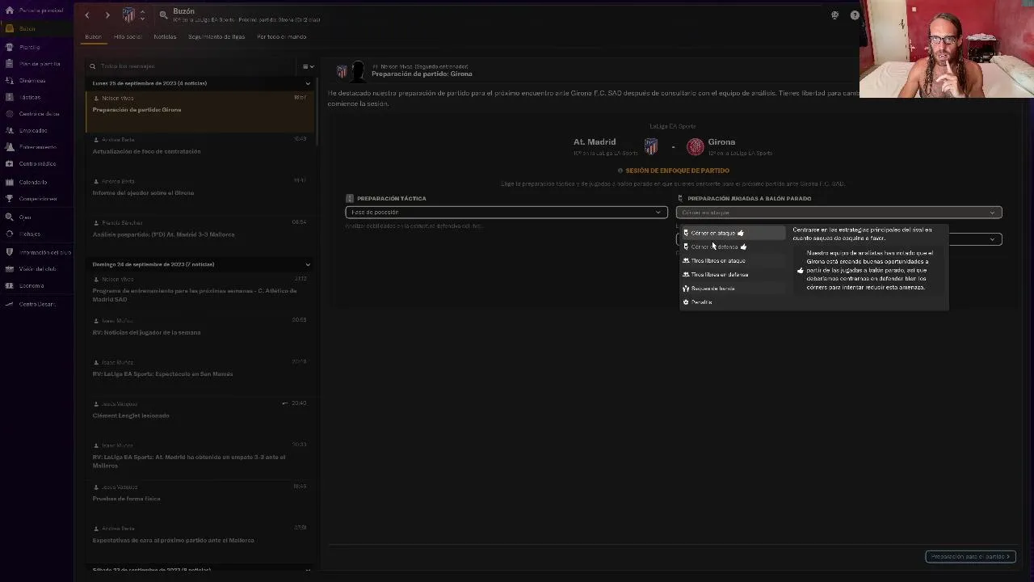Open the Ojeo scouting sidebar icon
The height and width of the screenshot is (582, 1034).
[x=9, y=217]
